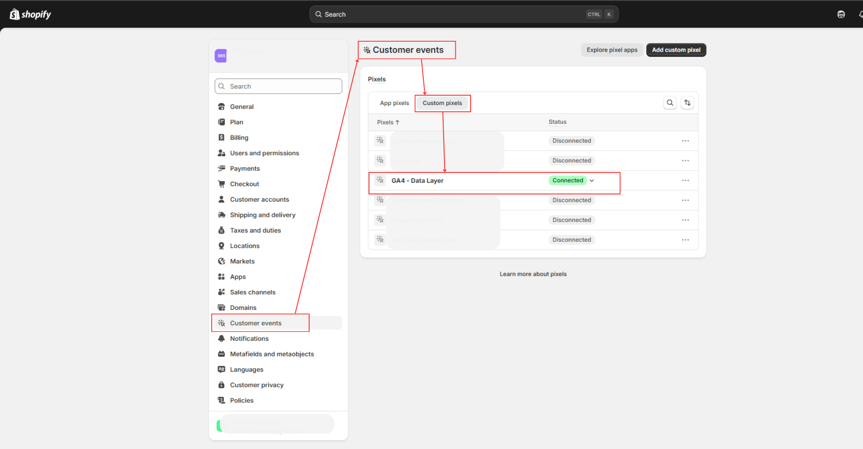
Task: Click the Sales channels icon
Action: click(x=222, y=292)
